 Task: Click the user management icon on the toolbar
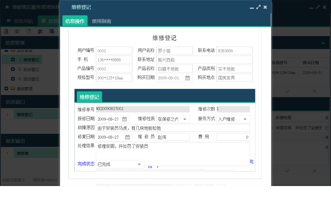tap(40, 31)
